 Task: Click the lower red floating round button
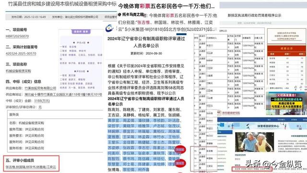tap(180, 163)
